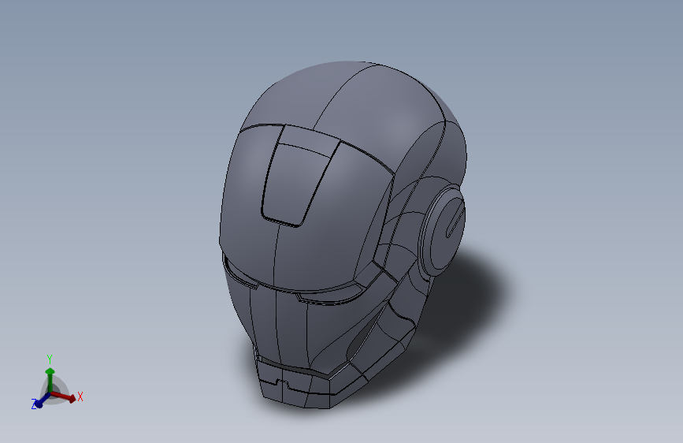Image resolution: width=683 pixels, height=443 pixels.
Task: Click the blue Z axis of the triad
Action: pyautogui.click(x=42, y=400)
